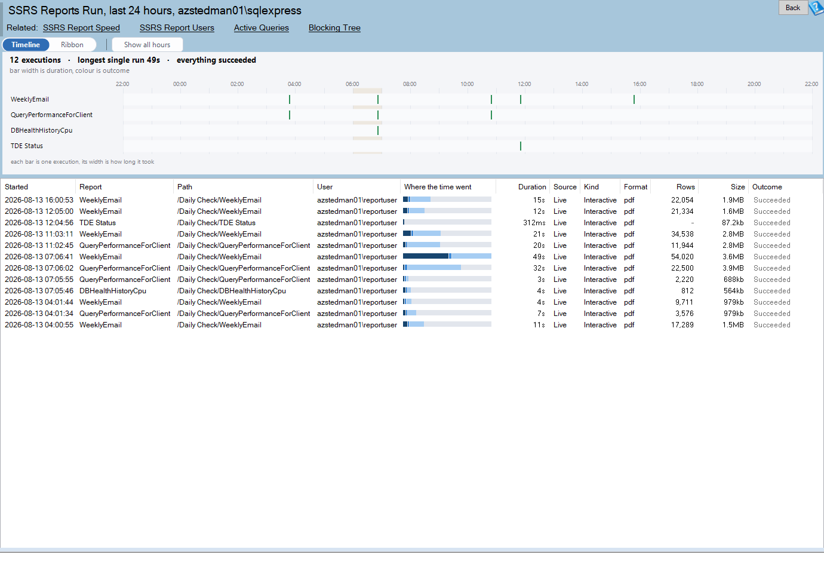Select the row started 2026-08-13 11:03:11
Image resolution: width=824 pixels, height=583 pixels.
pos(412,234)
